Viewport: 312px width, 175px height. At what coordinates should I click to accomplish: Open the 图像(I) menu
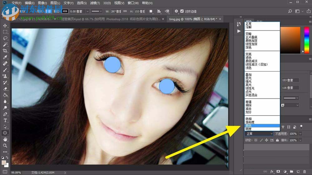tap(42, 3)
